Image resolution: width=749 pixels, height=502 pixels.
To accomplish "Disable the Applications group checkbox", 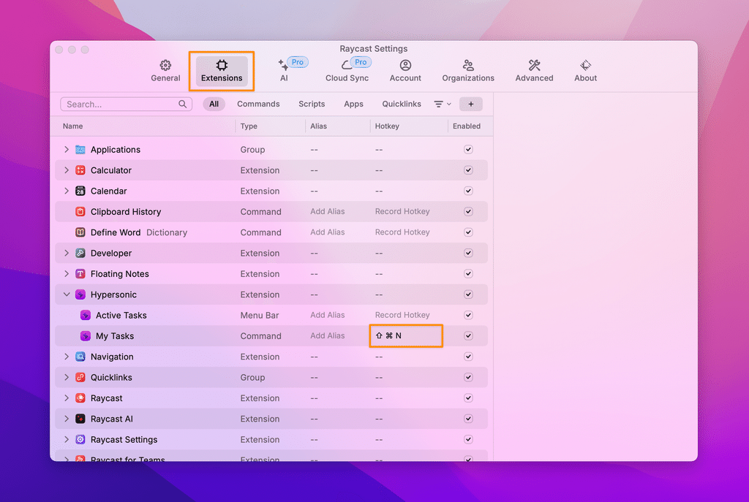I will (x=468, y=149).
